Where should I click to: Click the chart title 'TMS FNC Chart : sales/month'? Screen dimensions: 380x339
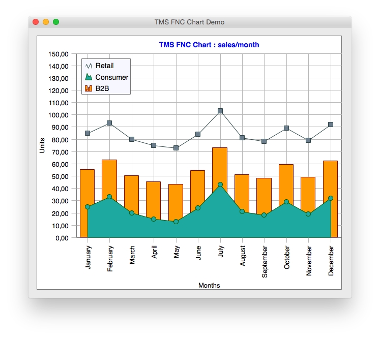click(209, 45)
